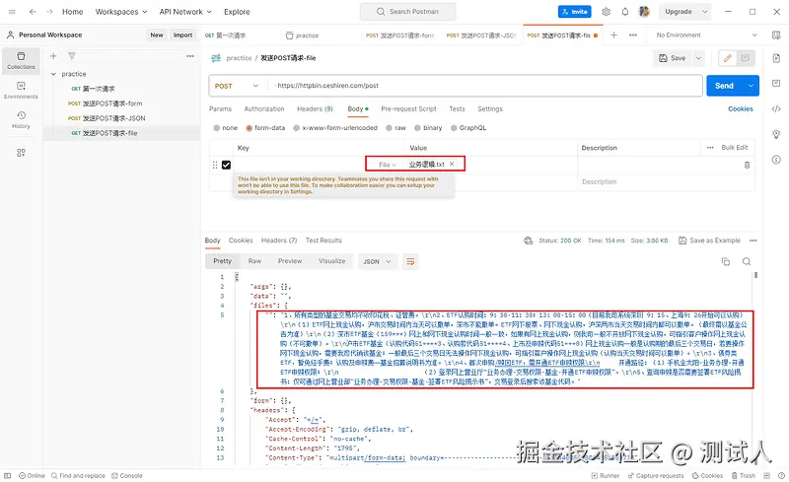Copy the response body
789x482 pixels.
tap(726, 261)
